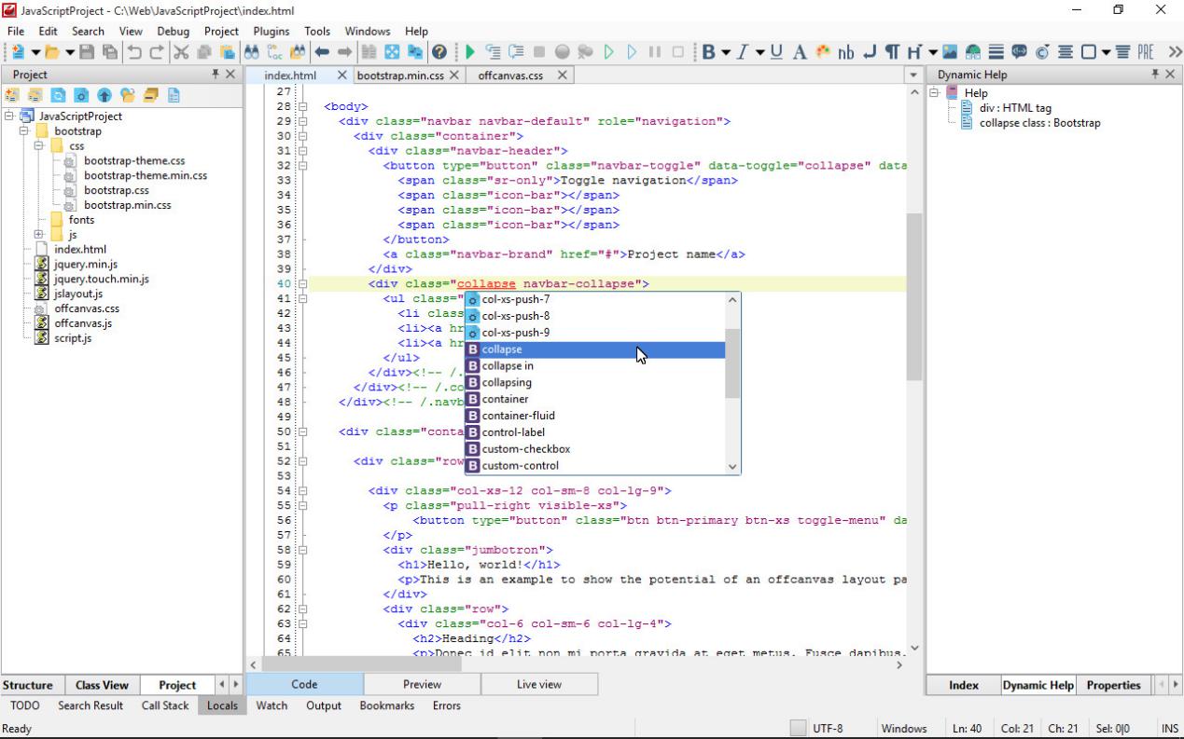
Task: Switch to the Live view tab
Action: pos(539,684)
